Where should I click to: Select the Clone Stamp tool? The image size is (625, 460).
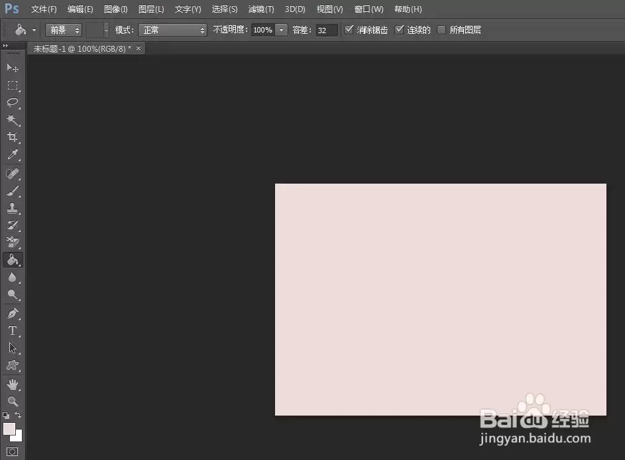click(x=13, y=208)
